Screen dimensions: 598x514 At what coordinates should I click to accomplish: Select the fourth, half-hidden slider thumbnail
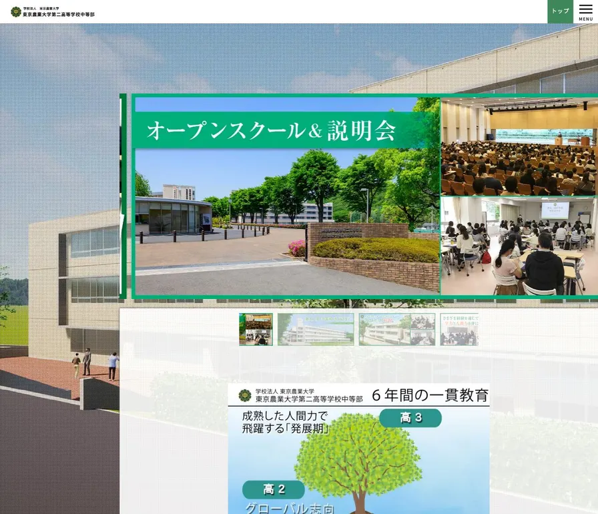[x=459, y=330]
